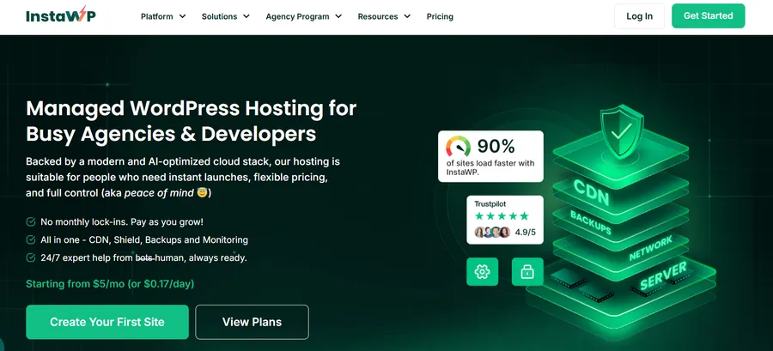Image resolution: width=773 pixels, height=351 pixels.
Task: Click the green gear settings icon
Action: pos(482,271)
